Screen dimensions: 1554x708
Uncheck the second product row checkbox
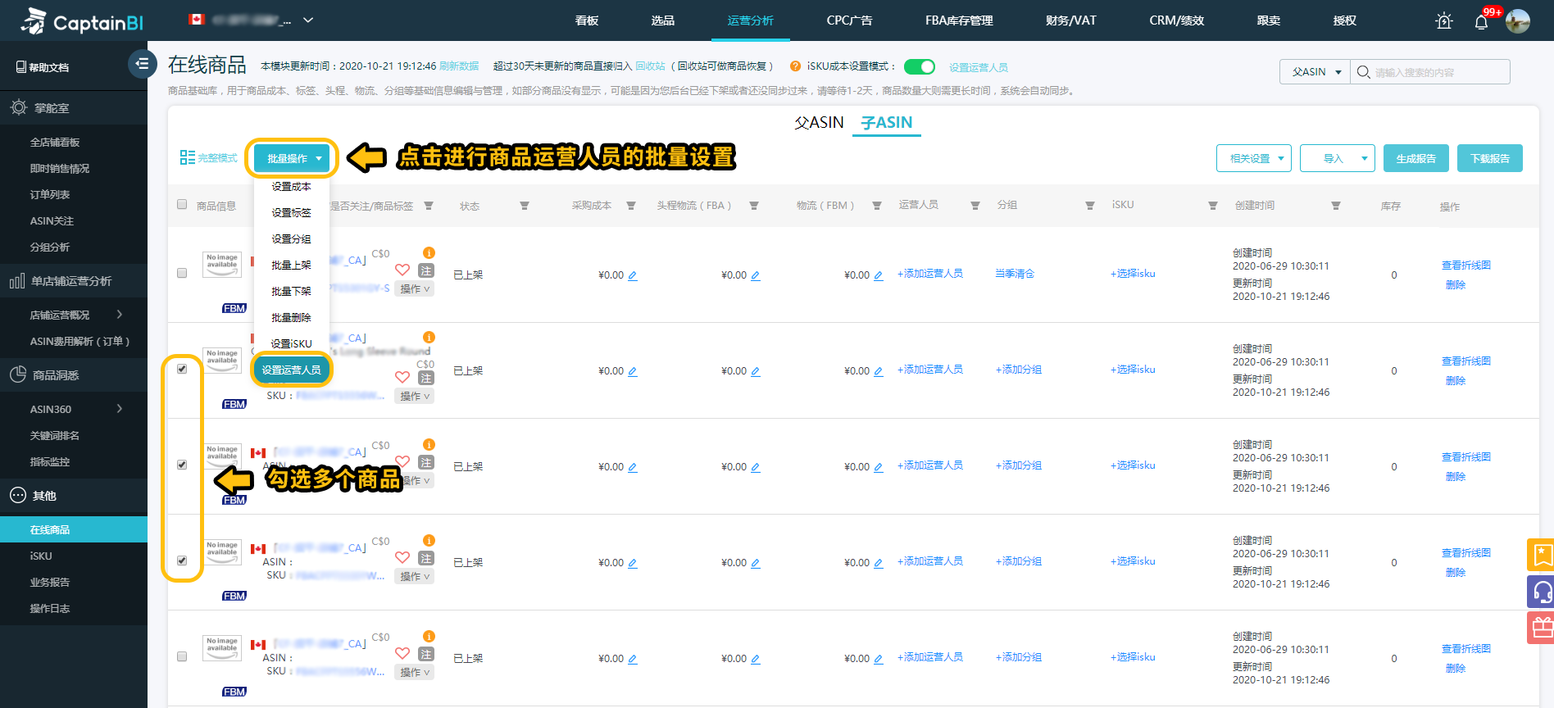(182, 369)
